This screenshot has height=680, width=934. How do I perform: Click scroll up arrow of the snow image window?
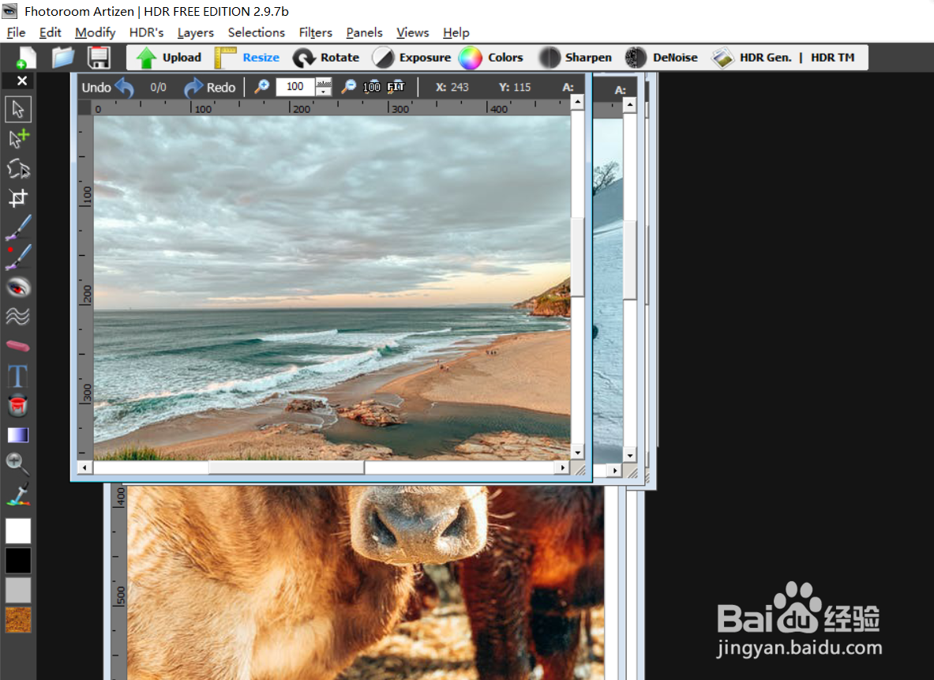629,106
